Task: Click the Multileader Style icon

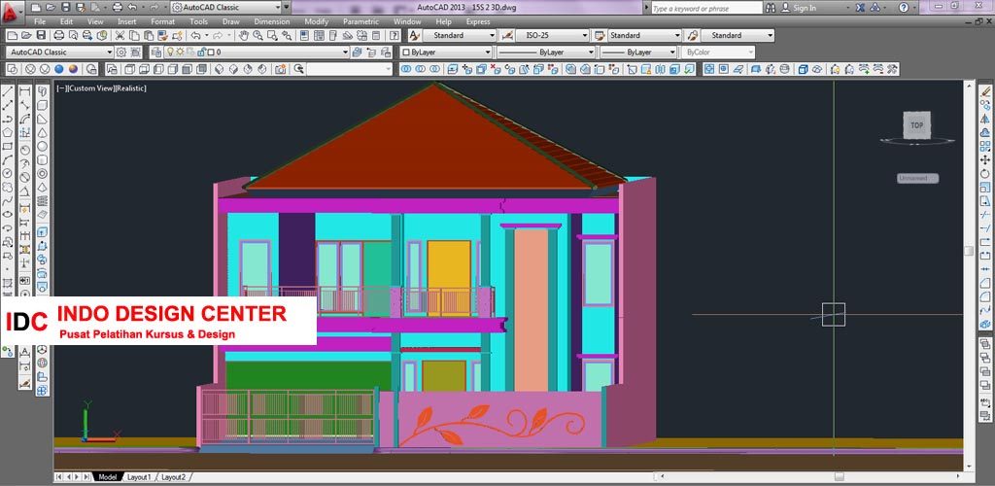Action: point(693,36)
